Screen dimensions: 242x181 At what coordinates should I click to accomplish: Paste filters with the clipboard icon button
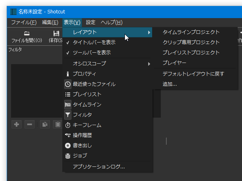(58, 124)
